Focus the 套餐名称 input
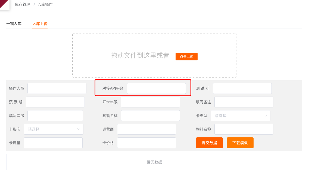309x176 pixels. [150, 116]
